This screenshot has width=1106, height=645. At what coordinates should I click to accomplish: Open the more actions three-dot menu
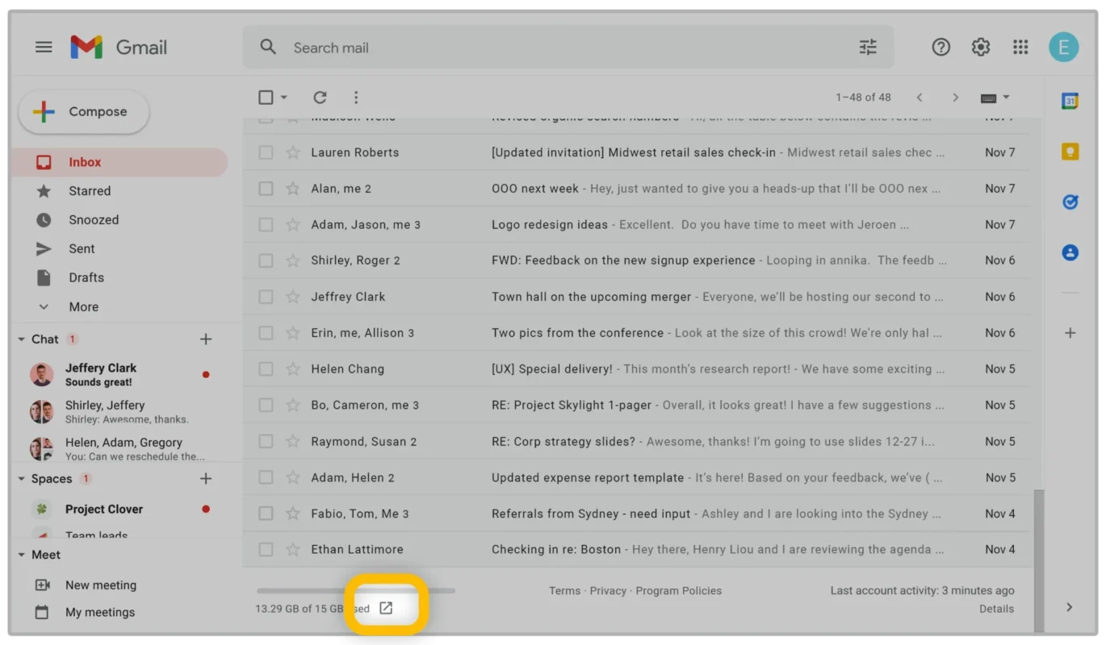[x=356, y=97]
